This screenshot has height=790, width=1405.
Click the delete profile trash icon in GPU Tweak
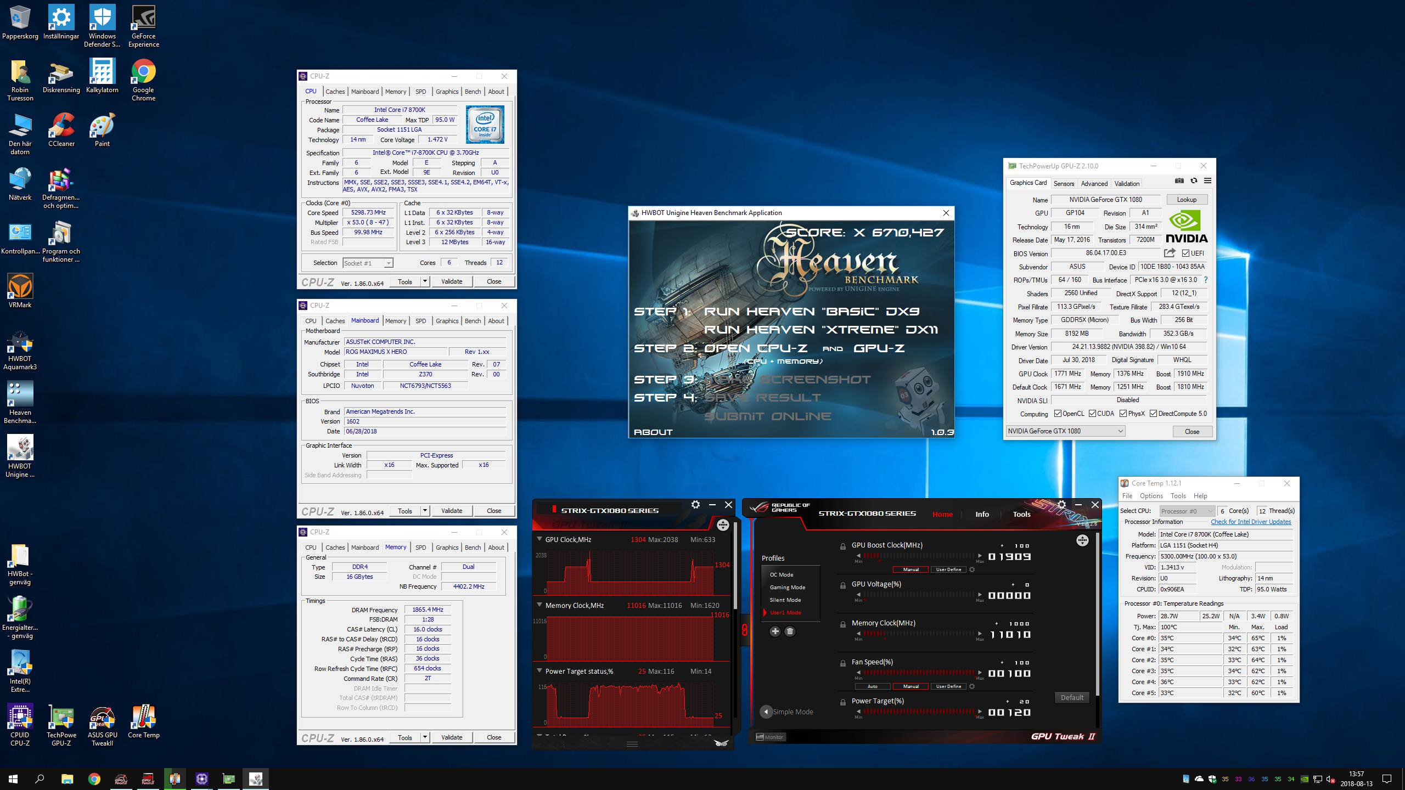[x=790, y=631]
